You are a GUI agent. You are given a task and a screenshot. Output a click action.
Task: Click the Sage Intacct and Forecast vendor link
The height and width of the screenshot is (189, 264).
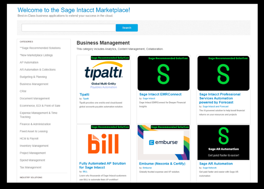(215, 107)
